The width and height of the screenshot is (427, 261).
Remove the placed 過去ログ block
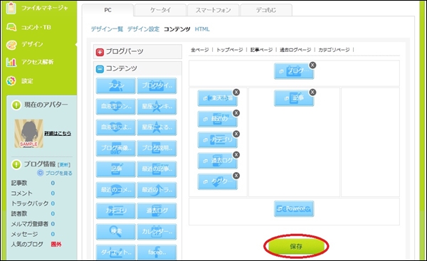(x=236, y=154)
